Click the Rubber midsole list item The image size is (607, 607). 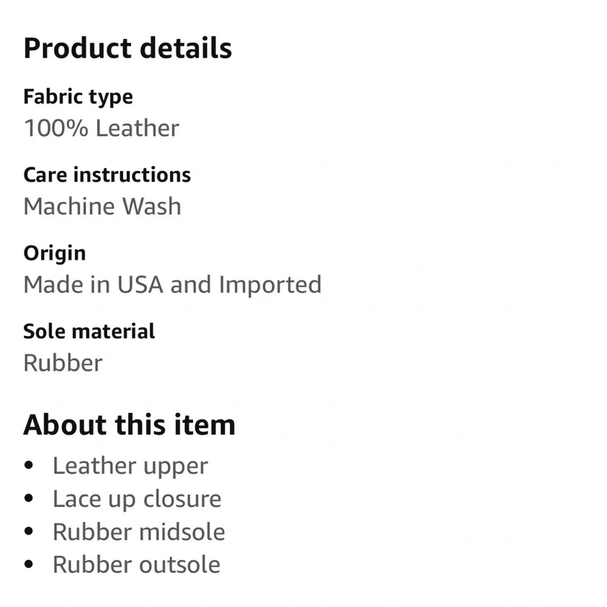[138, 532]
